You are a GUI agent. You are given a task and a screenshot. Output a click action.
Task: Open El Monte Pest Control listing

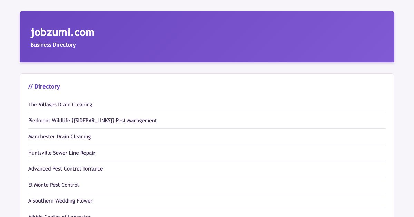53,185
